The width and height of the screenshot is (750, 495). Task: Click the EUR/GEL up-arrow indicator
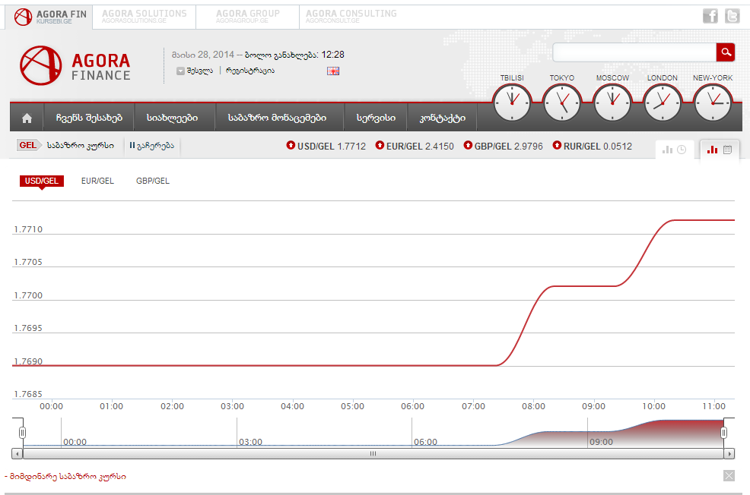380,145
